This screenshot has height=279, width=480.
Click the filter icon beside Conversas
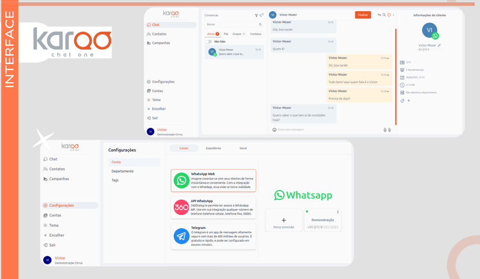(x=256, y=15)
